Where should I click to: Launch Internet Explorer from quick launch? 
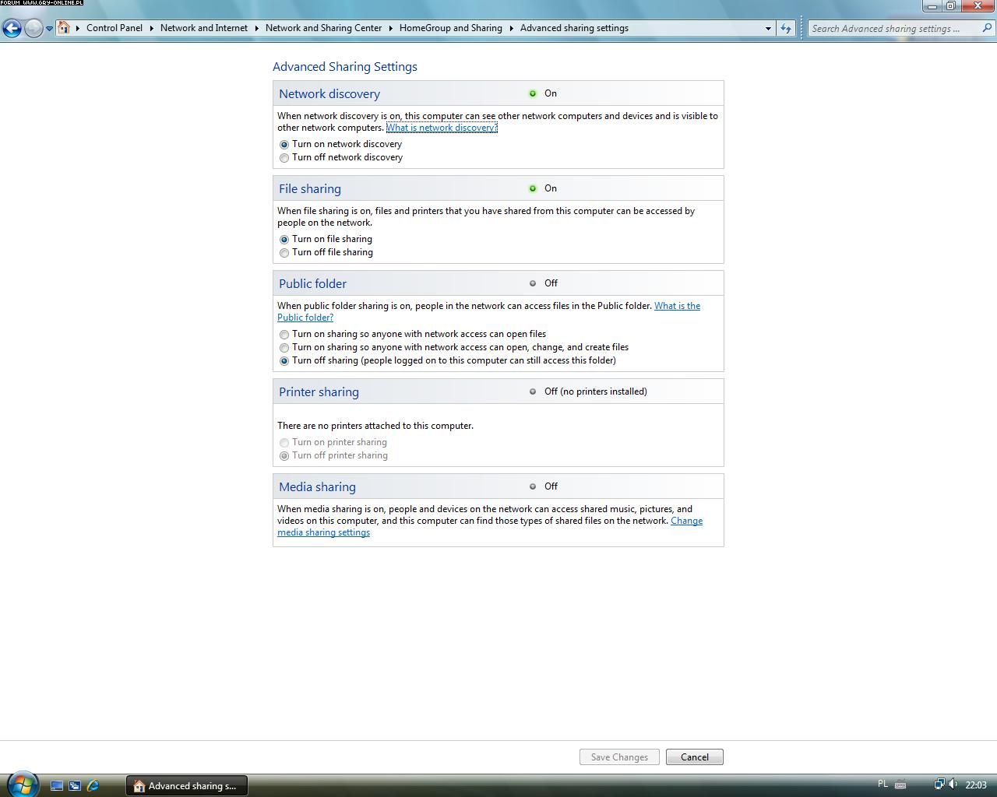[x=93, y=786]
